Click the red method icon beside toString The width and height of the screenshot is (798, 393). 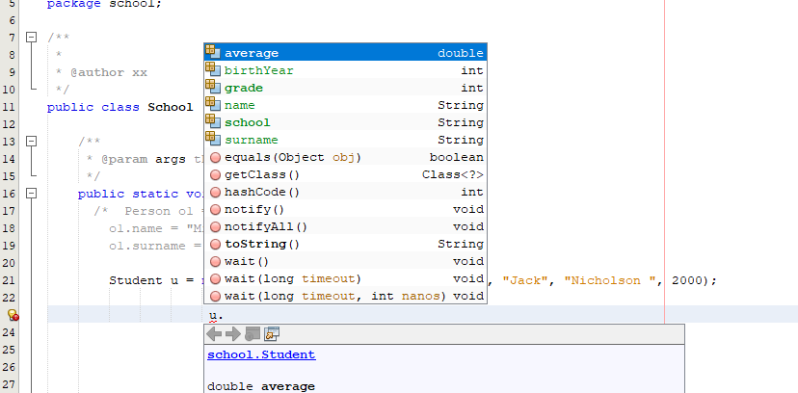[215, 244]
